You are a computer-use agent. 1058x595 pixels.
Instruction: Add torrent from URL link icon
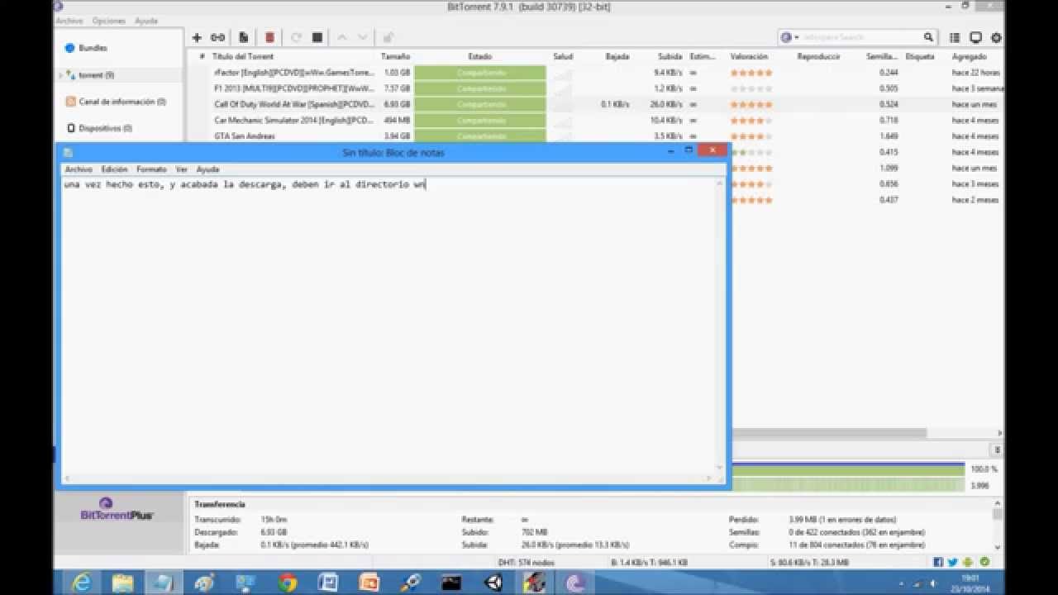[x=217, y=37]
